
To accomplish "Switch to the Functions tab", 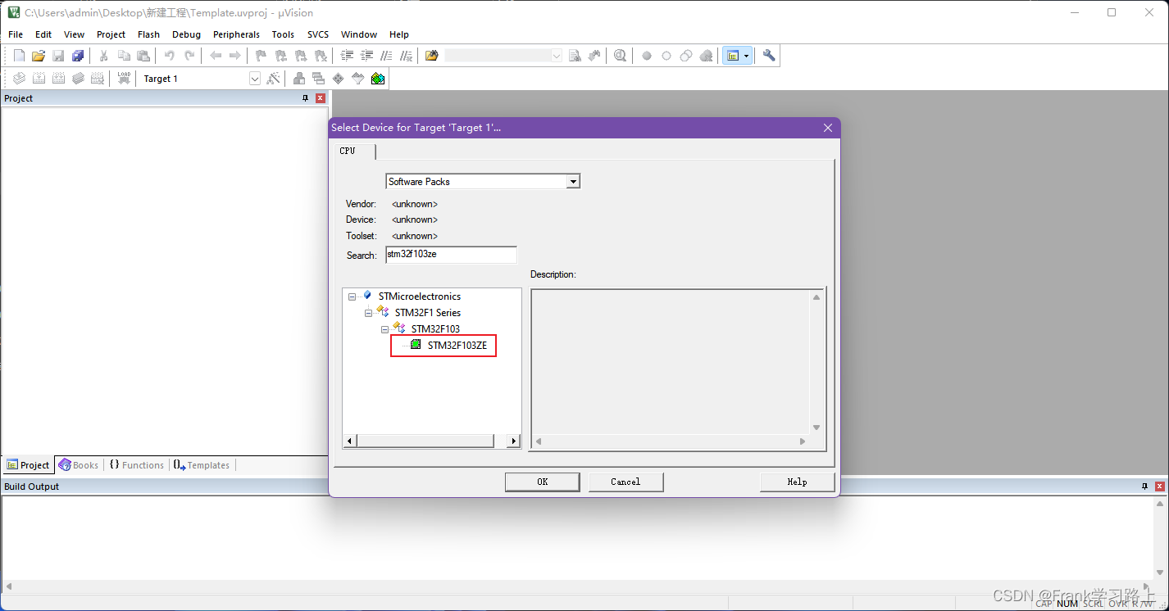I will pyautogui.click(x=137, y=465).
